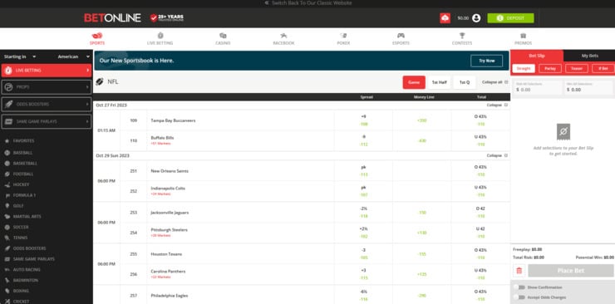Switch back to classic website link

click(x=307, y=3)
